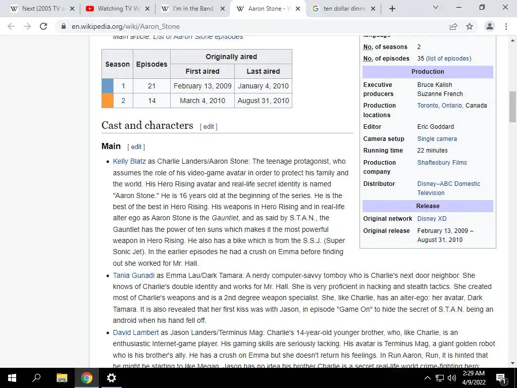Bookmark this page with the star icon

pos(470,26)
